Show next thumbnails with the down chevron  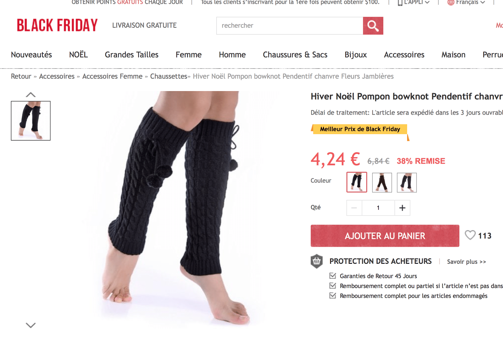click(30, 325)
